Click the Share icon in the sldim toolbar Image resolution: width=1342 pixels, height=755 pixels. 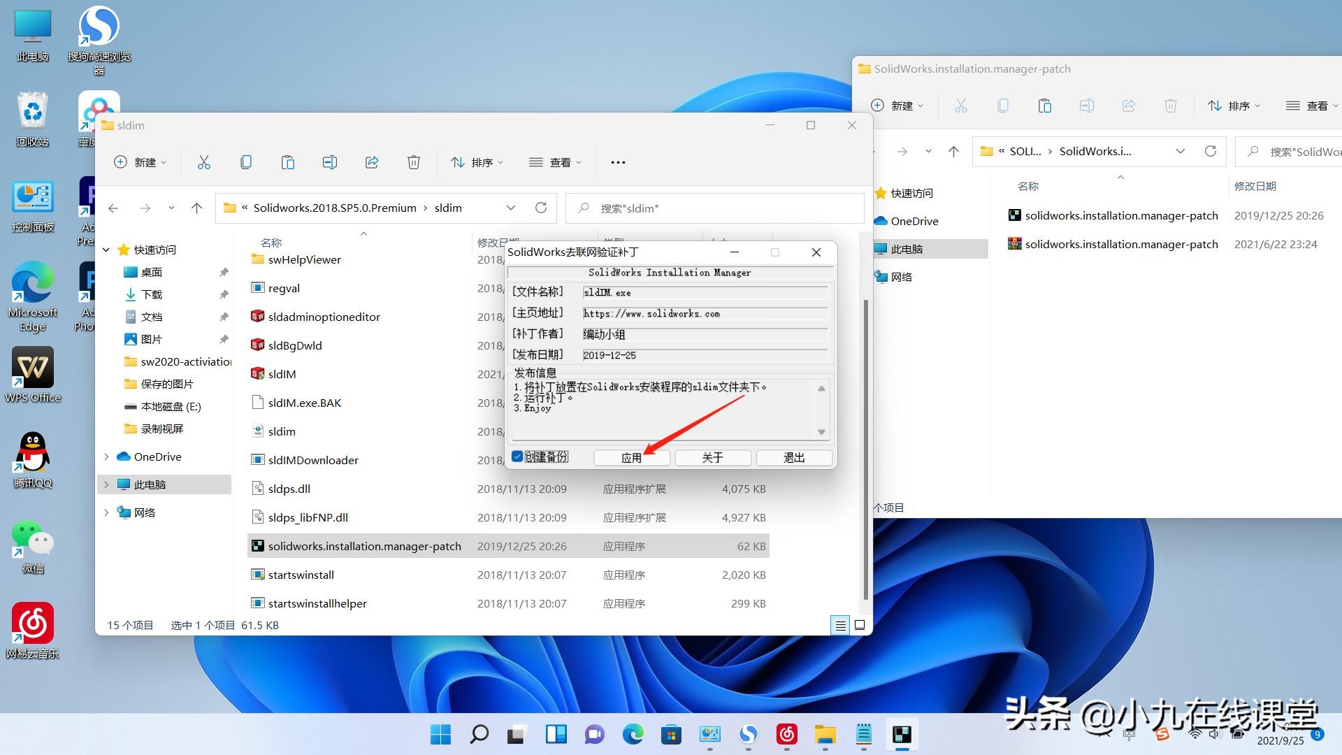pyautogui.click(x=371, y=162)
